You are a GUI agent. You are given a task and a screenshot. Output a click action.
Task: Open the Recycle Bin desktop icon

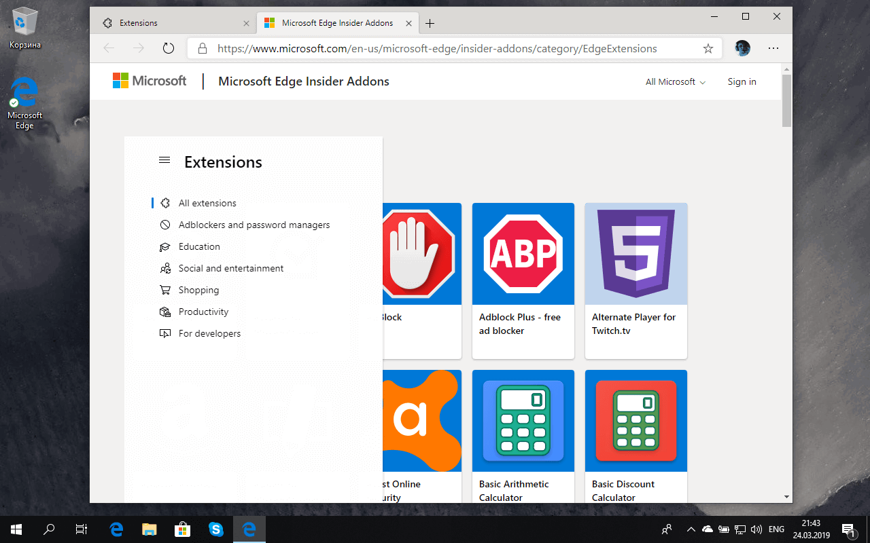[25, 29]
